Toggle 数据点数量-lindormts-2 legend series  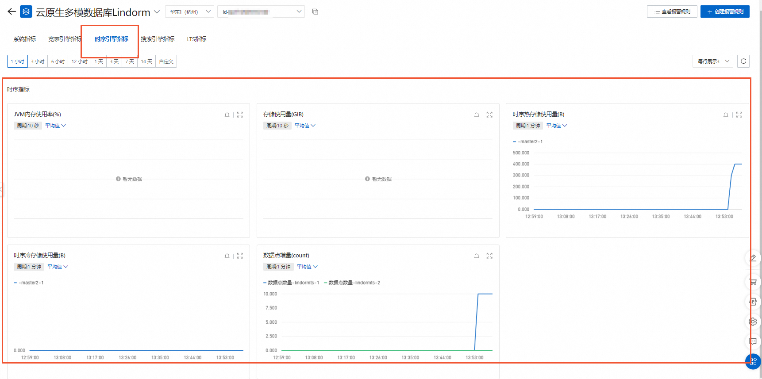pyautogui.click(x=352, y=283)
